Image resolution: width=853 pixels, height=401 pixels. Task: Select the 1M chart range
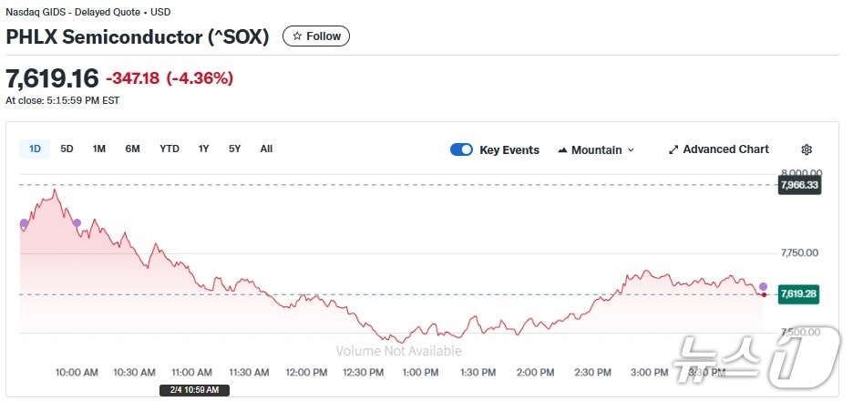(99, 149)
